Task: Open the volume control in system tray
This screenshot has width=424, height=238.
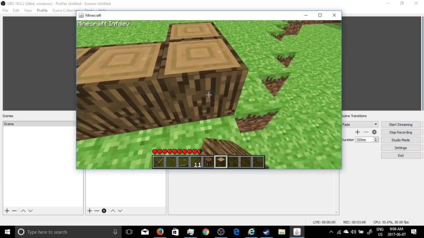Action: click(x=353, y=232)
